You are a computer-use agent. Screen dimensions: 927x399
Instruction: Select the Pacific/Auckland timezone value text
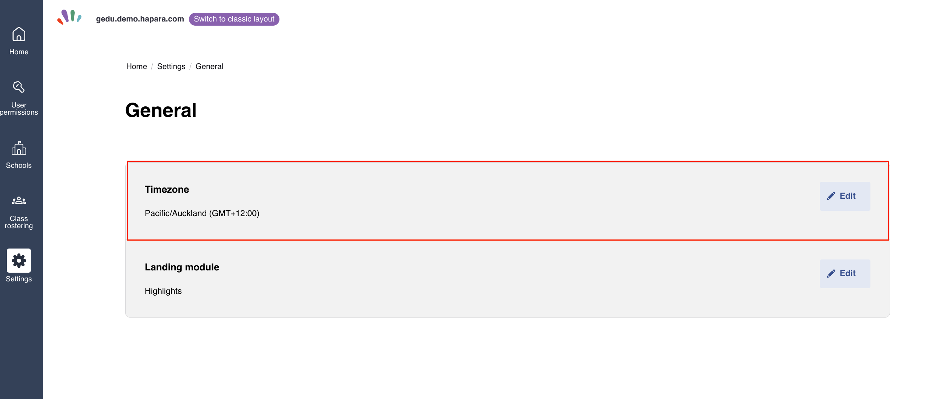(x=202, y=213)
